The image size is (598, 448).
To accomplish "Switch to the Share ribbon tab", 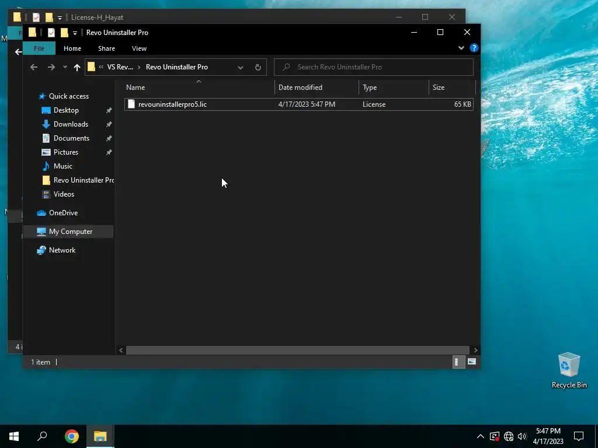I will (x=106, y=48).
